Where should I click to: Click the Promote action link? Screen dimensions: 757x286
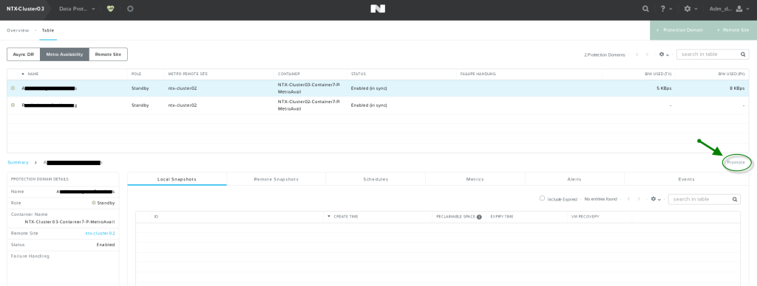coord(736,163)
